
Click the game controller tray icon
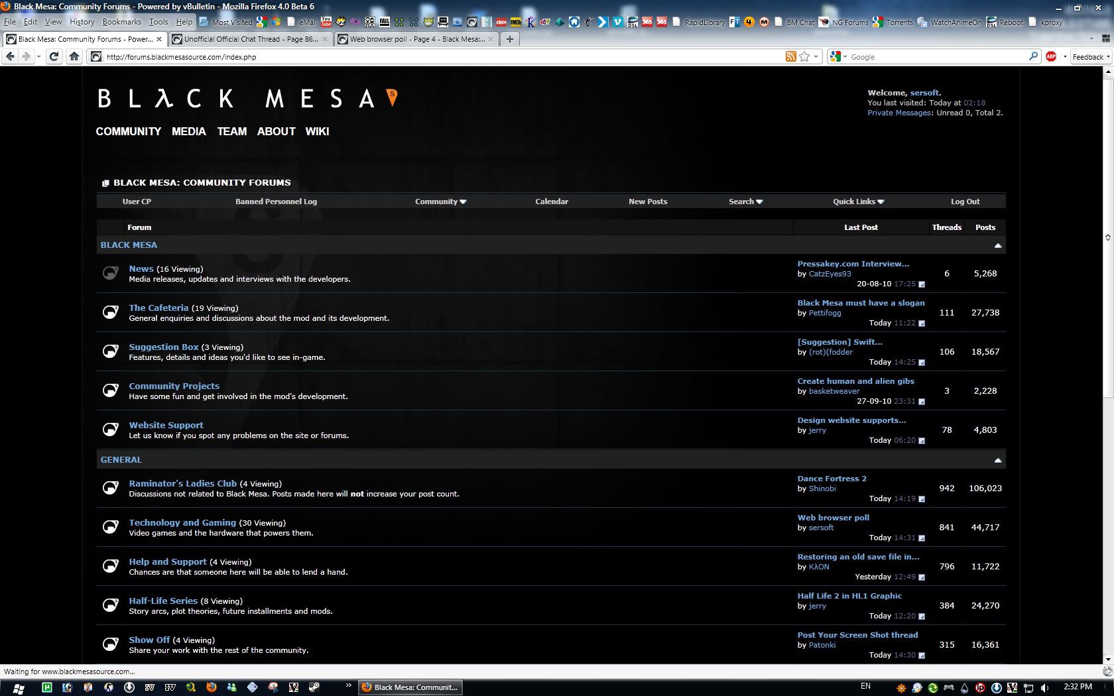[x=949, y=687]
